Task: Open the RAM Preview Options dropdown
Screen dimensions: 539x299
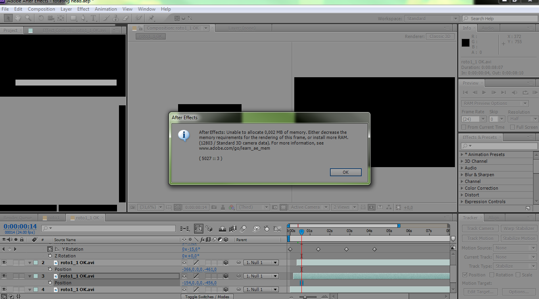Action: pyautogui.click(x=495, y=103)
